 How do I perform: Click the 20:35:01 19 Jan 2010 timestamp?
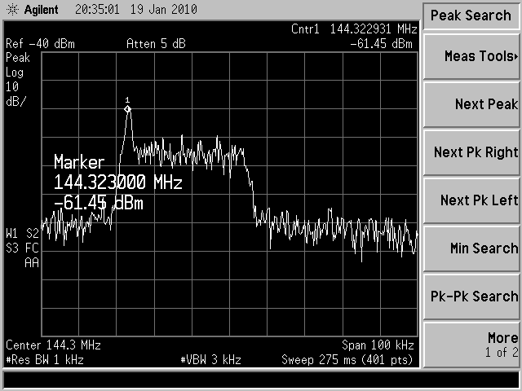pyautogui.click(x=136, y=9)
